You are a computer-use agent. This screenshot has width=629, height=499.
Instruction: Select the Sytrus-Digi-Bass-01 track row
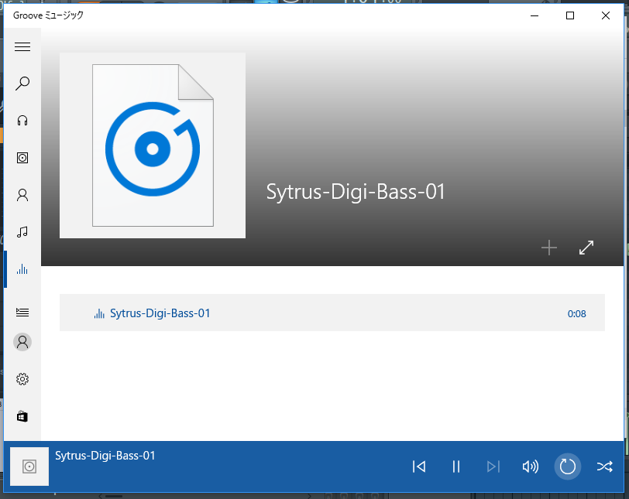[332, 313]
